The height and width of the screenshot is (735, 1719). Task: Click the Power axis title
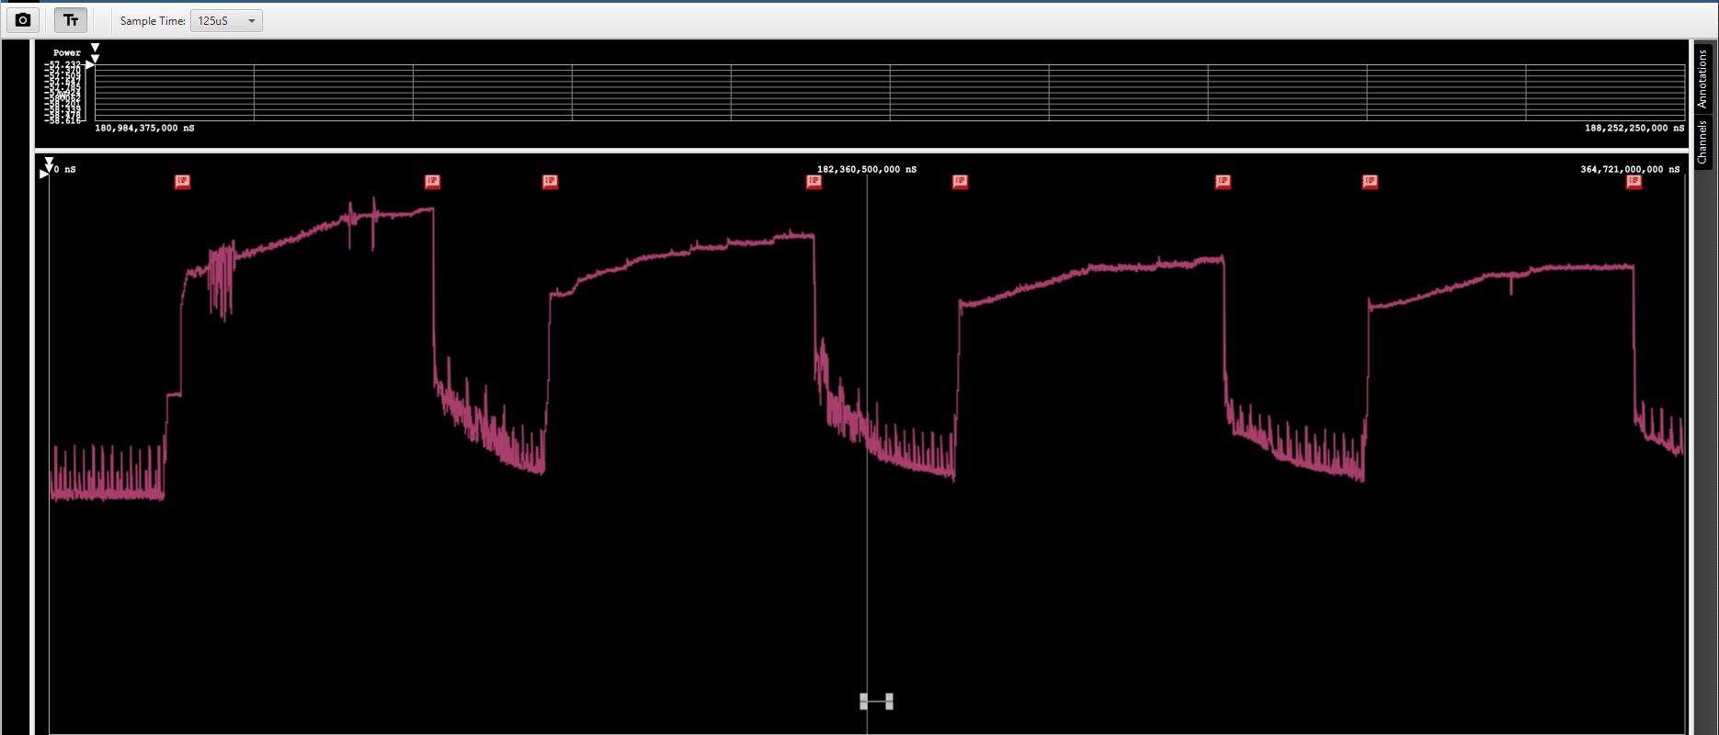point(67,53)
